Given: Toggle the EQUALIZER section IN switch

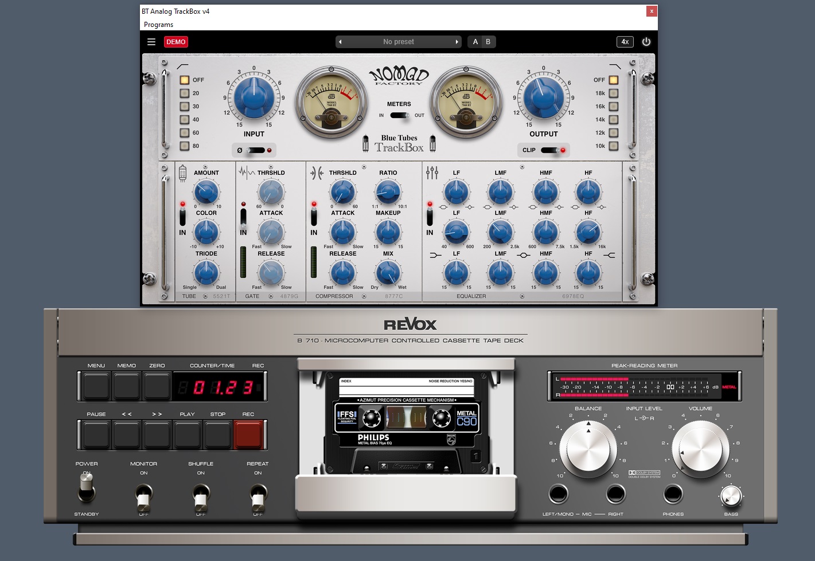Looking at the screenshot, I should click(430, 217).
